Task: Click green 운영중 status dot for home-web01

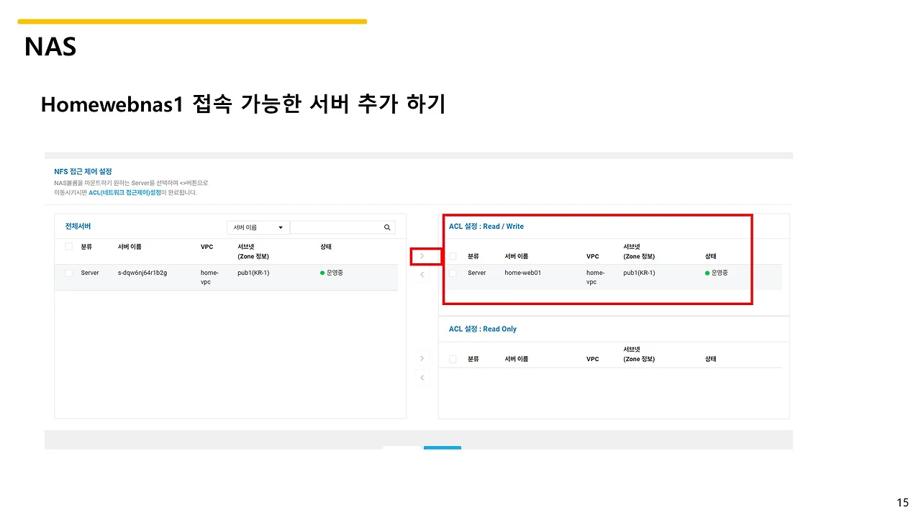Action: [x=707, y=273]
